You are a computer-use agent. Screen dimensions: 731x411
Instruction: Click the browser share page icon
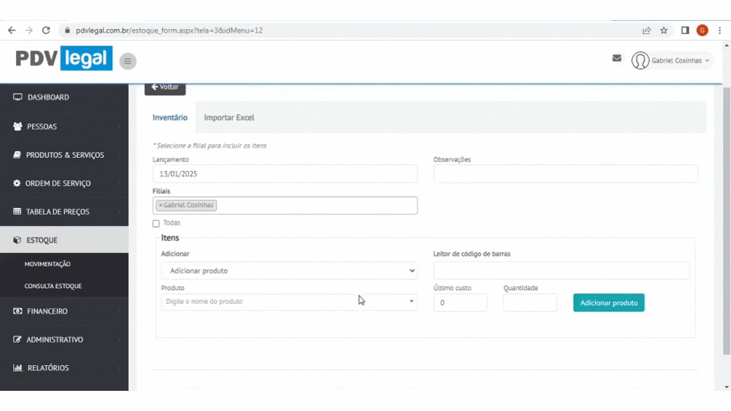click(x=646, y=30)
